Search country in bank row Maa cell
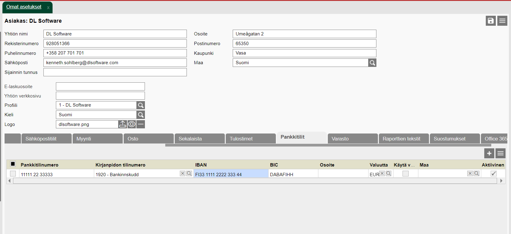This screenshot has width=511, height=234. click(477, 173)
